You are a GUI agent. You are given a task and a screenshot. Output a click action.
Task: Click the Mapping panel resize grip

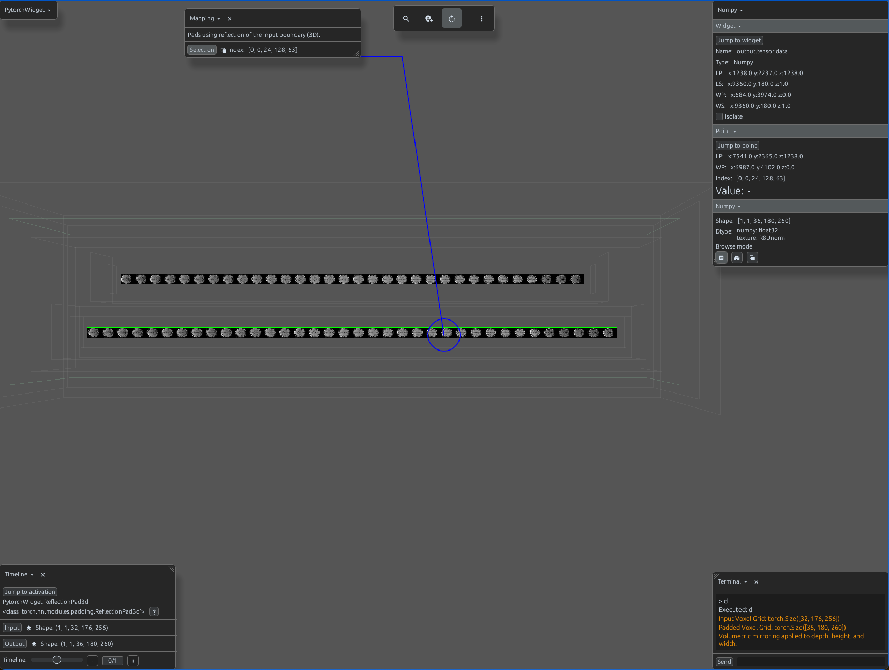357,54
